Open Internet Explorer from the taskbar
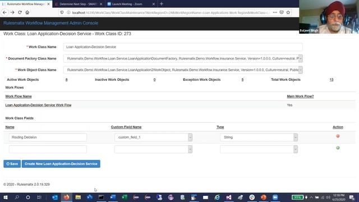The image size is (359, 202). [217, 197]
